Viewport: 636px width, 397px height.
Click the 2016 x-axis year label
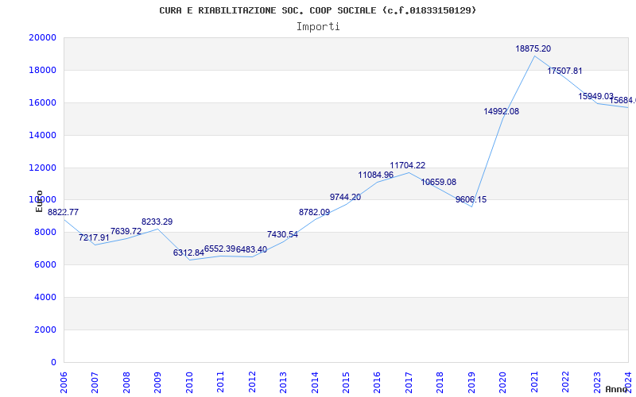point(377,382)
